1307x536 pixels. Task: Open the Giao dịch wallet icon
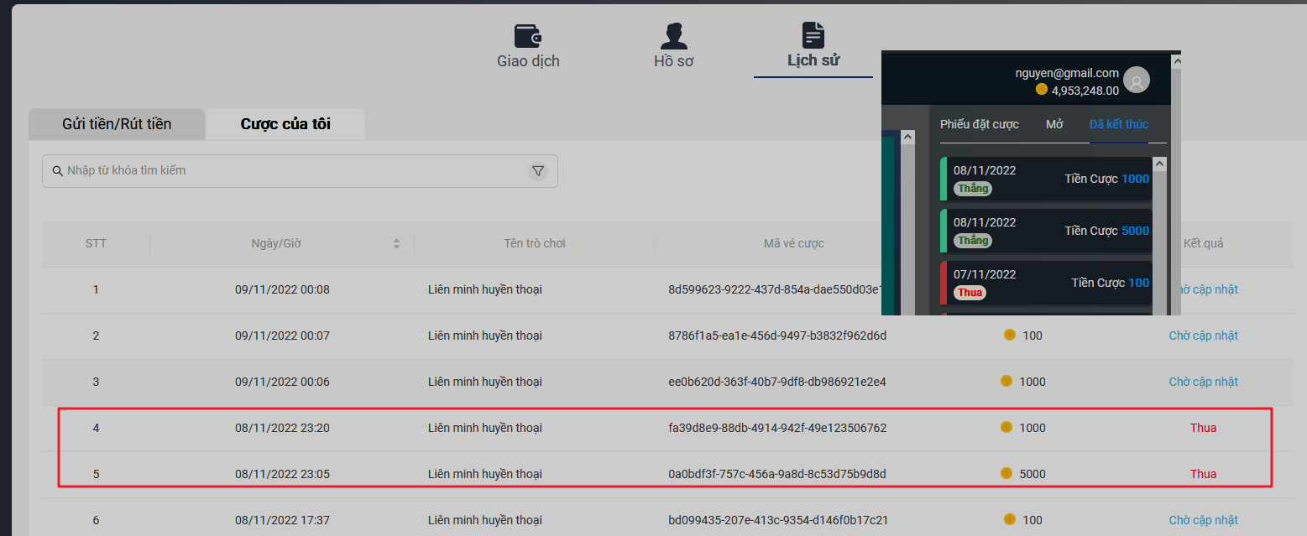(x=528, y=36)
